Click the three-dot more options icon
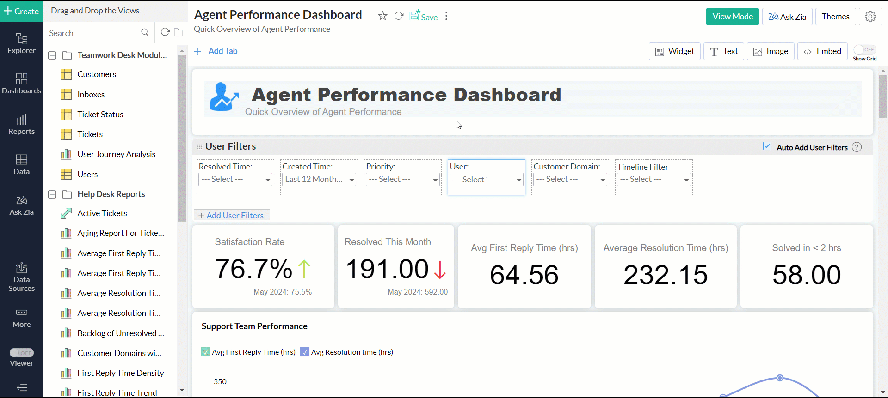 pyautogui.click(x=446, y=16)
